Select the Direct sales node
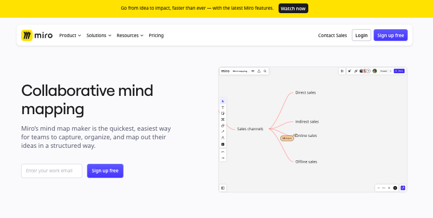 coord(305,92)
